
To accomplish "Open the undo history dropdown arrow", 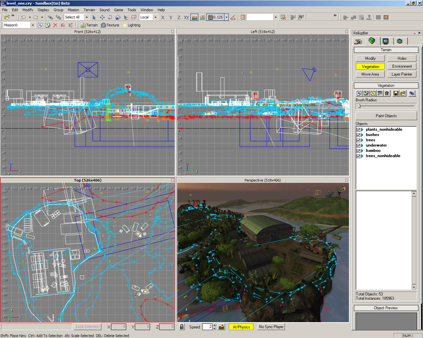I will point(29,17).
